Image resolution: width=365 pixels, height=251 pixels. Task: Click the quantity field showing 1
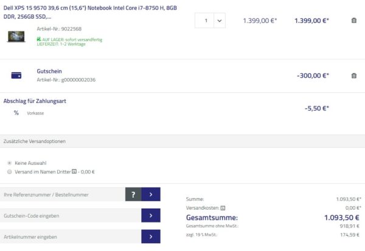[206, 21]
